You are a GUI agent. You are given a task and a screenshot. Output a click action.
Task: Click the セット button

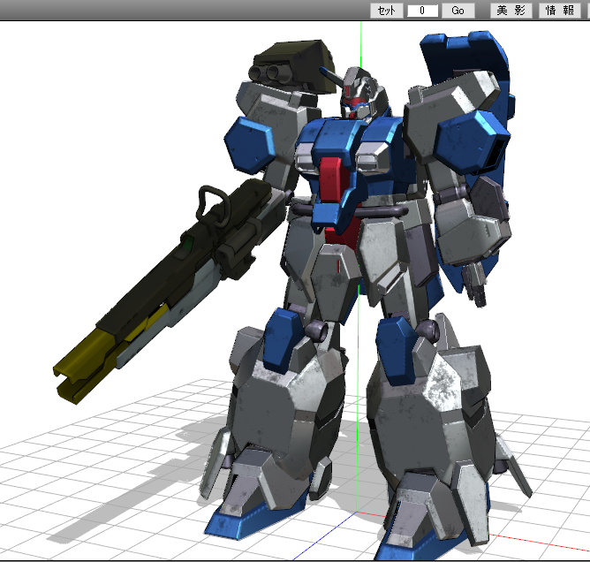point(387,11)
